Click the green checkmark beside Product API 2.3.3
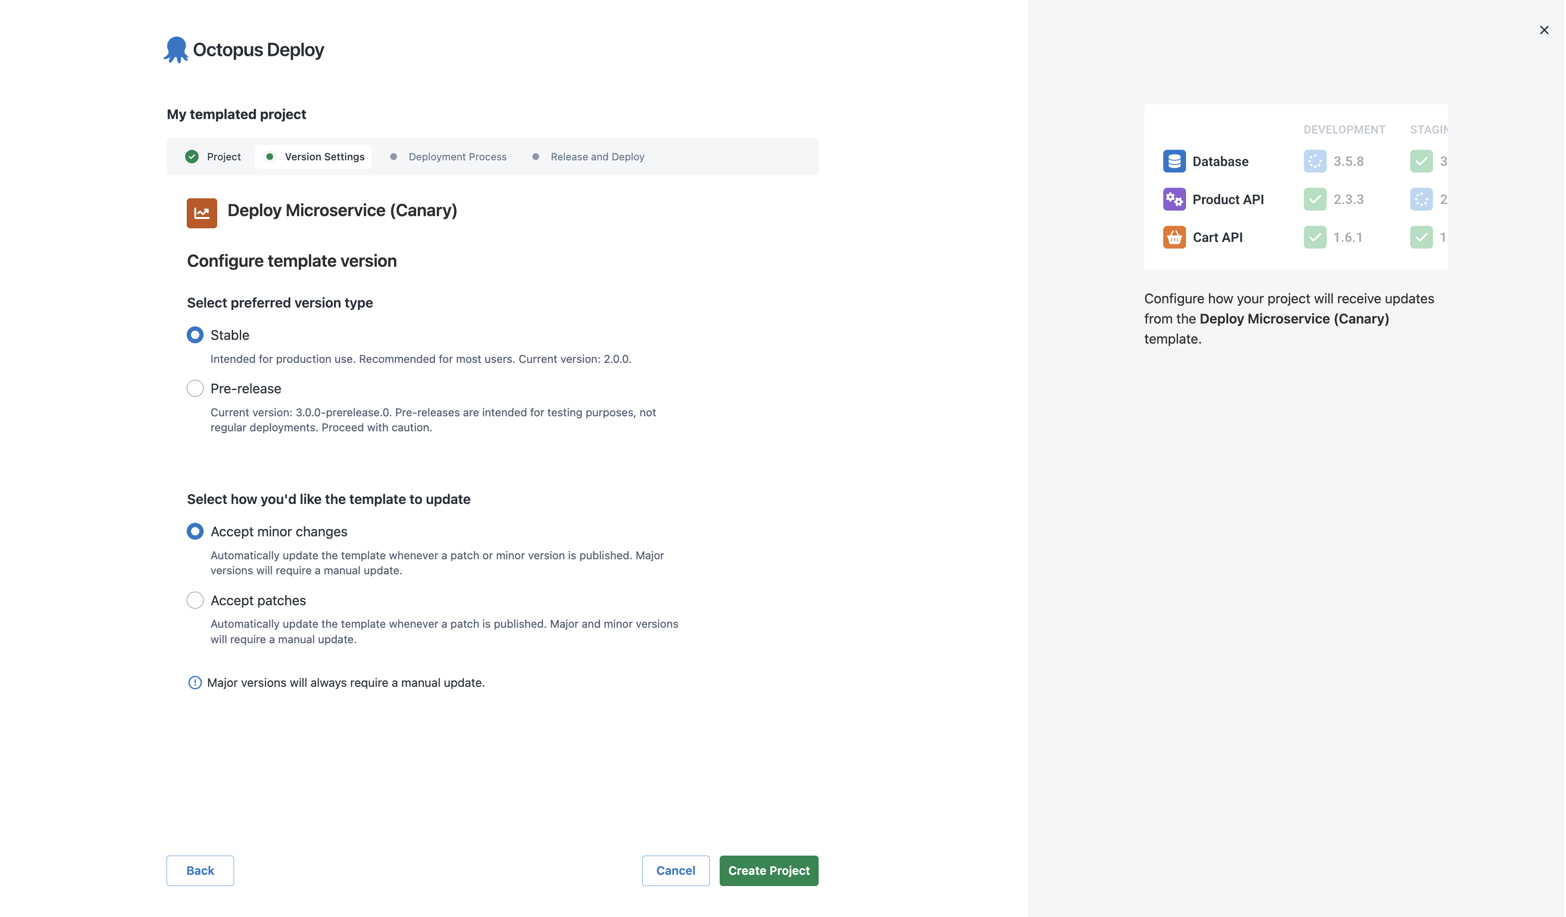 point(1315,199)
